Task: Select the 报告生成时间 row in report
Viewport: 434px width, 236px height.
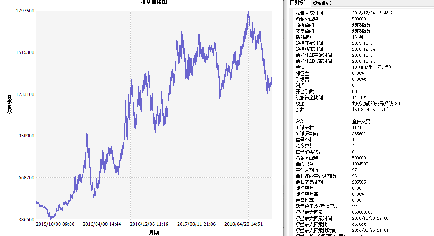Action: pyautogui.click(x=309, y=13)
